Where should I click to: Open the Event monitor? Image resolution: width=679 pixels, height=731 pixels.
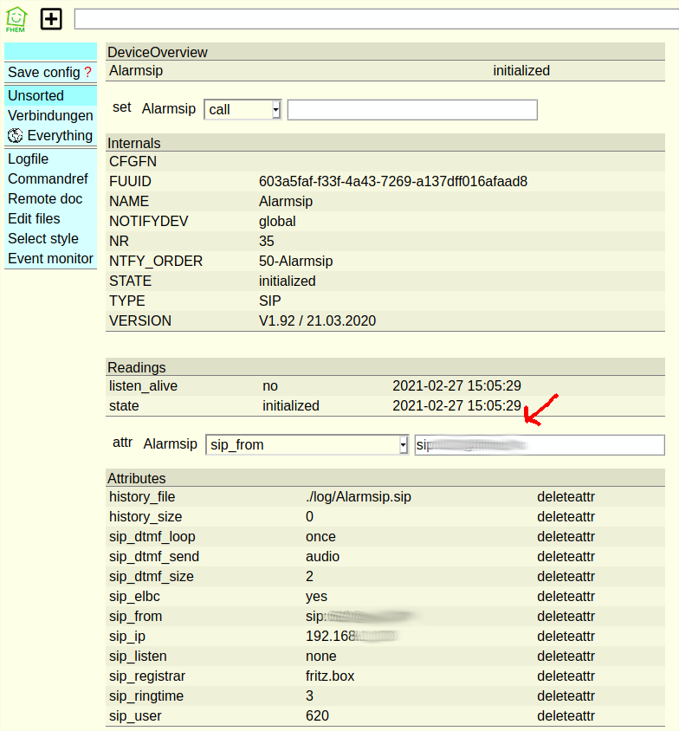pyautogui.click(x=50, y=259)
